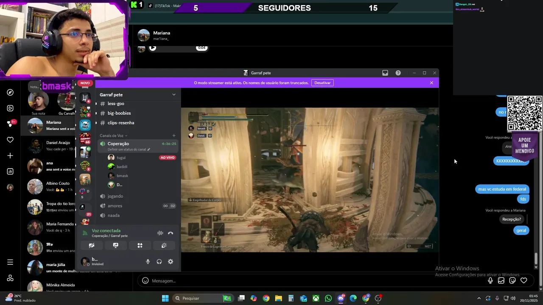Click the add image icon in message box
Viewport: 543px width, 305px height.
point(501,280)
